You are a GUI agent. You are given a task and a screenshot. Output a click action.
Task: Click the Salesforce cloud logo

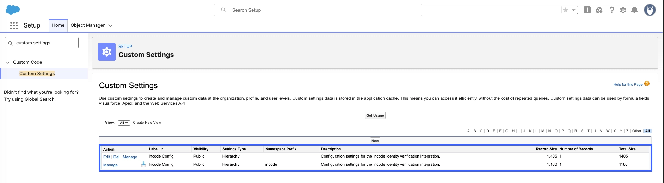tap(13, 10)
